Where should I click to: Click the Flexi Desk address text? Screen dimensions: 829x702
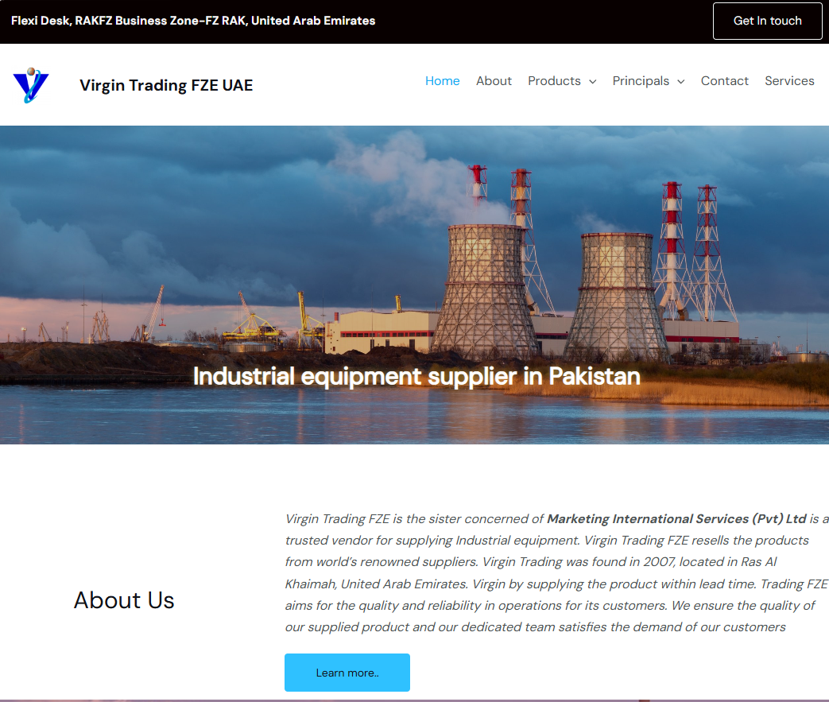click(193, 21)
